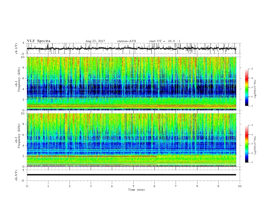This screenshot has height=209, width=270.
Task: Select the "start UT = 16:0 :1" text
Action: click(164, 41)
